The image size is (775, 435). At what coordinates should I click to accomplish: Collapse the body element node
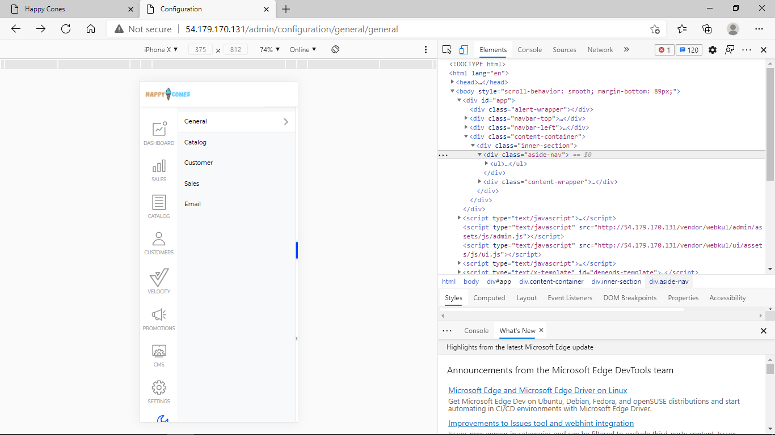(453, 91)
